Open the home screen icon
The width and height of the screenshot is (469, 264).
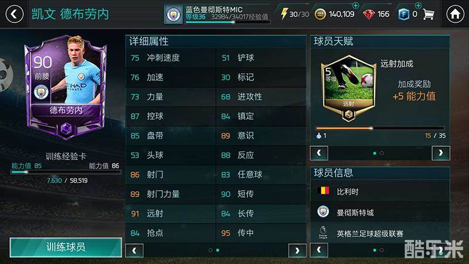(455, 14)
